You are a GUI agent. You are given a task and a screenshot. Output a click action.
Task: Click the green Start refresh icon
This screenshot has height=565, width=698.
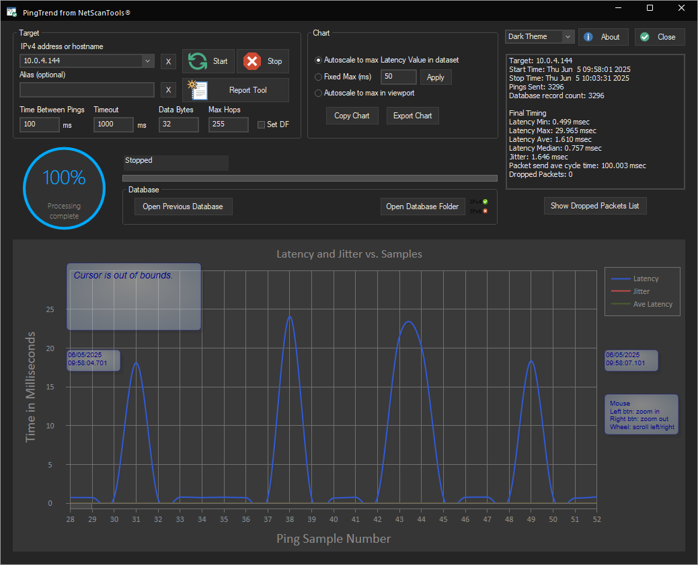click(198, 61)
